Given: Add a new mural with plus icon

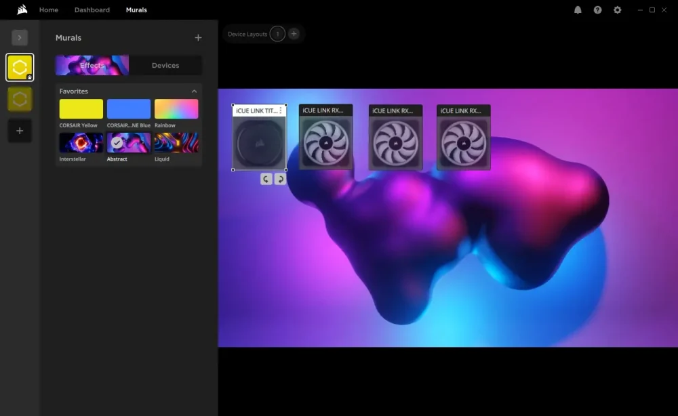Looking at the screenshot, I should click(198, 37).
